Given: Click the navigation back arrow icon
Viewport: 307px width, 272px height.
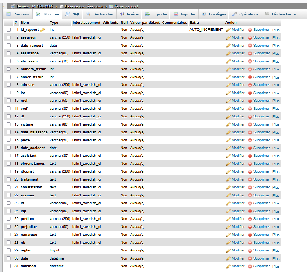Looking at the screenshot, I should (x=5, y=6).
